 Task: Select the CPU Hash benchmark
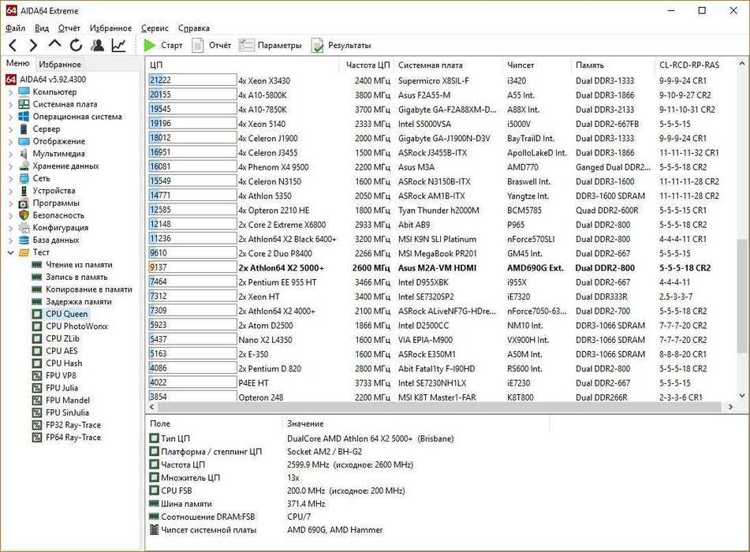coord(58,364)
